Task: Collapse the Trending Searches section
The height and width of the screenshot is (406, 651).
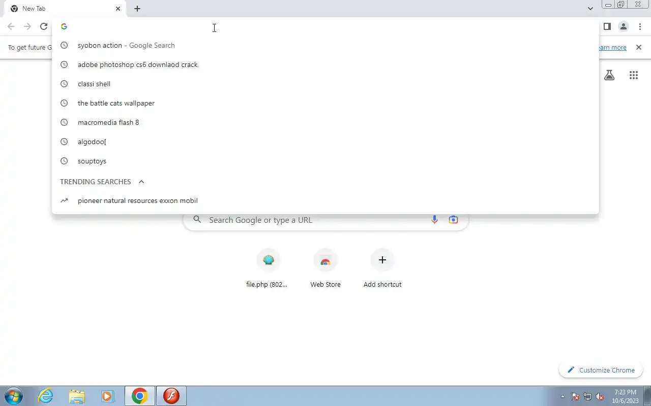Action: click(x=141, y=182)
